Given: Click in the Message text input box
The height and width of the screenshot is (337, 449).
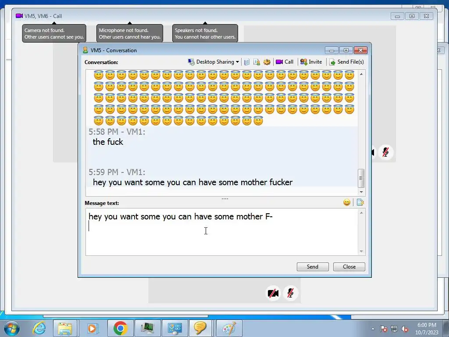Looking at the screenshot, I should [221, 232].
